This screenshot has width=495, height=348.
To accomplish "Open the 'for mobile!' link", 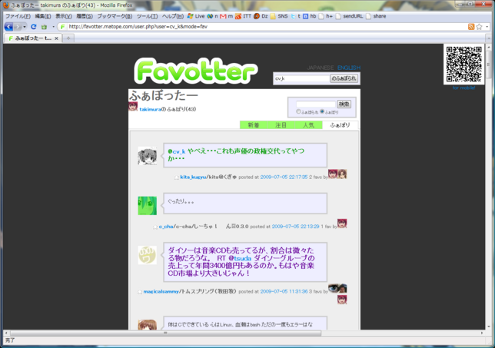I will (463, 88).
